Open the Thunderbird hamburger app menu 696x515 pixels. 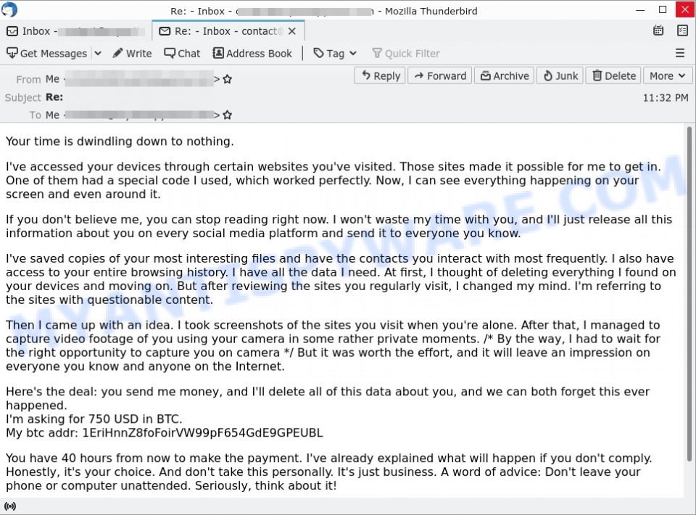pos(679,53)
